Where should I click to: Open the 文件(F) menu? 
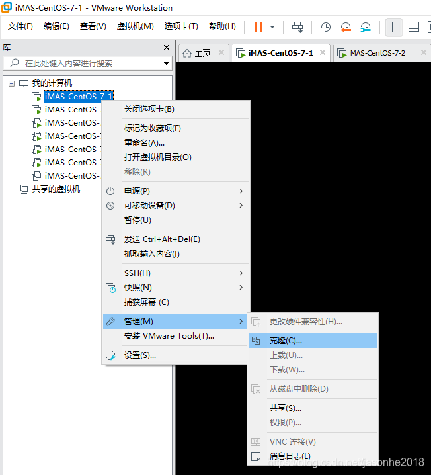[x=20, y=26]
